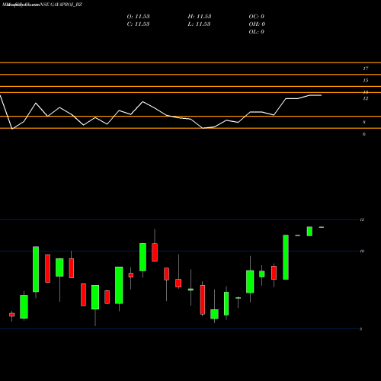Click the first small red candle in the series
The height and width of the screenshot is (381, 381).
click(12, 315)
